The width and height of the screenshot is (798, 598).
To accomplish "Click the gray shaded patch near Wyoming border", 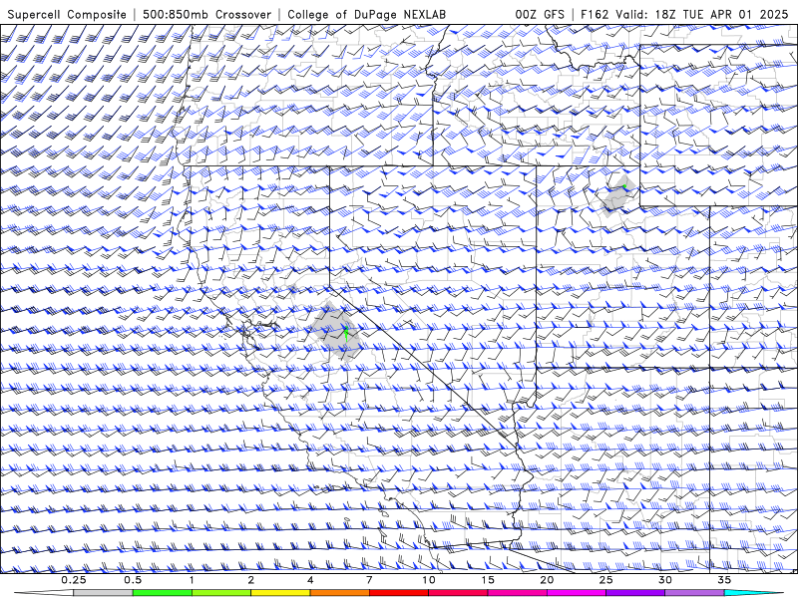I will click(618, 195).
